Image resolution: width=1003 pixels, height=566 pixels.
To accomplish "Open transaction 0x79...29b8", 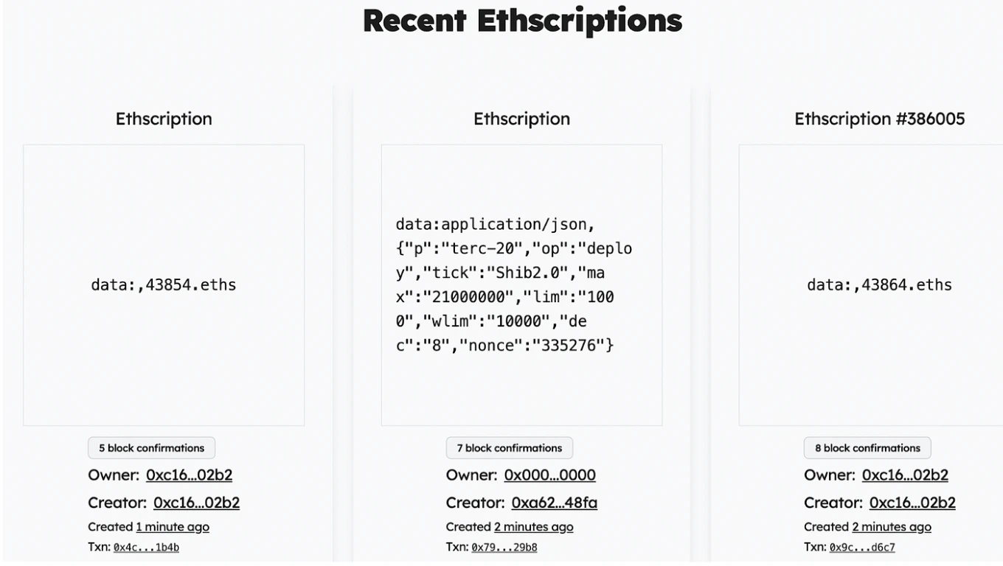I will [504, 548].
